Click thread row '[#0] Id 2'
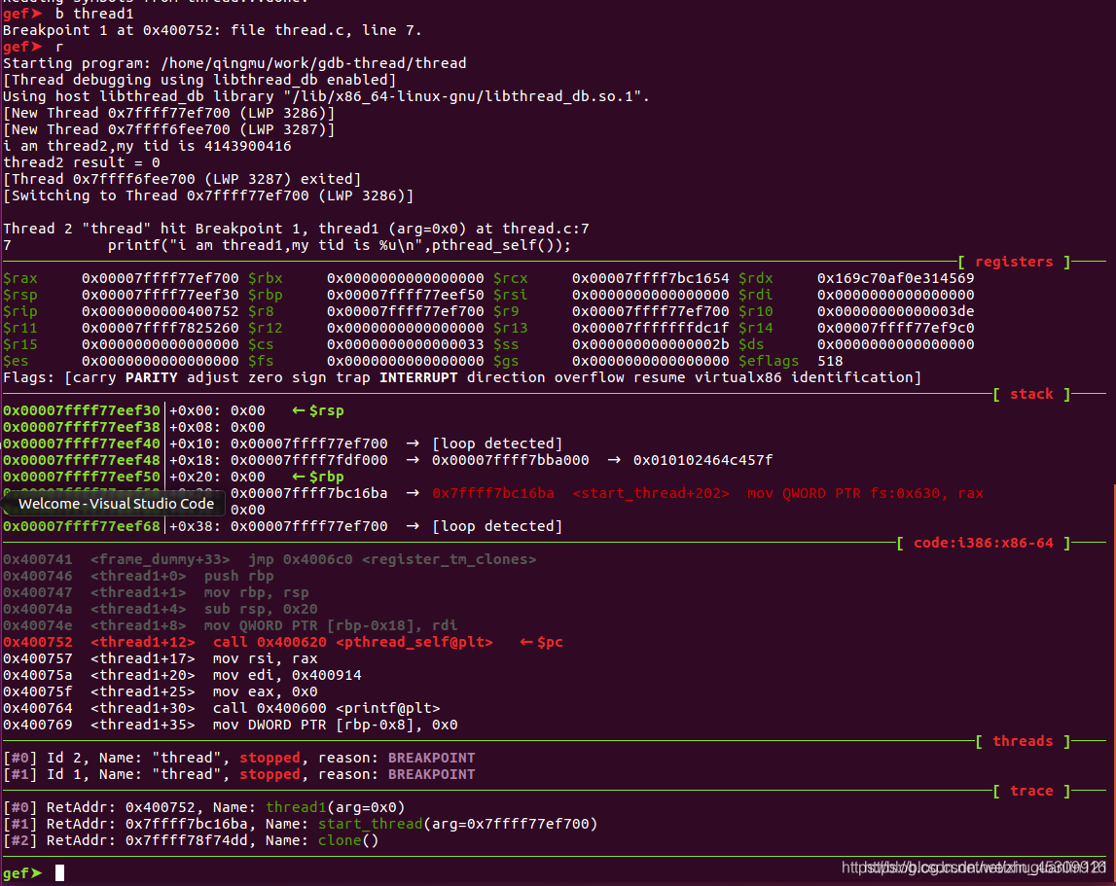This screenshot has width=1116, height=886. [239, 758]
